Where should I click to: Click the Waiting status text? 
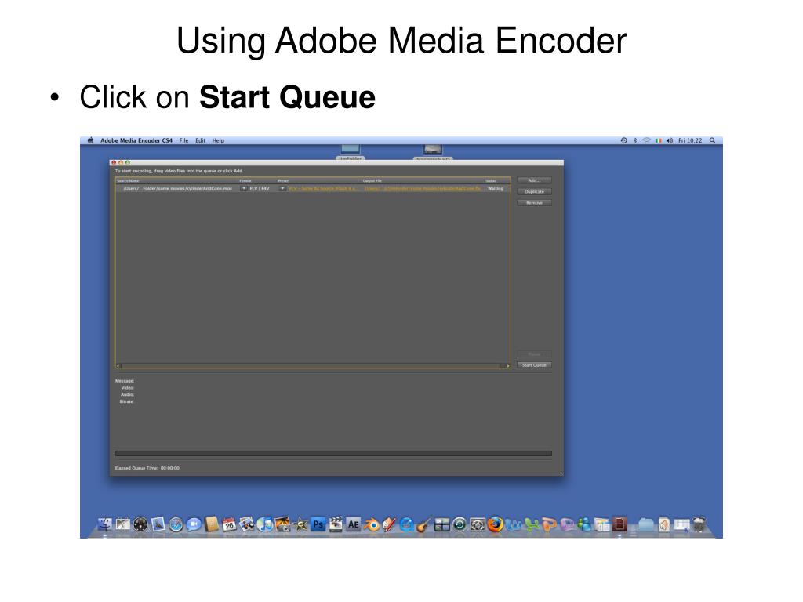pyautogui.click(x=496, y=188)
